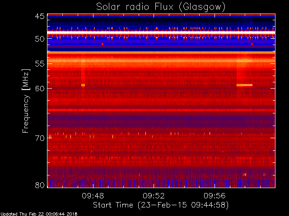Click the '80' frequency tick label
This screenshot has height=216, width=289.
[x=40, y=185]
